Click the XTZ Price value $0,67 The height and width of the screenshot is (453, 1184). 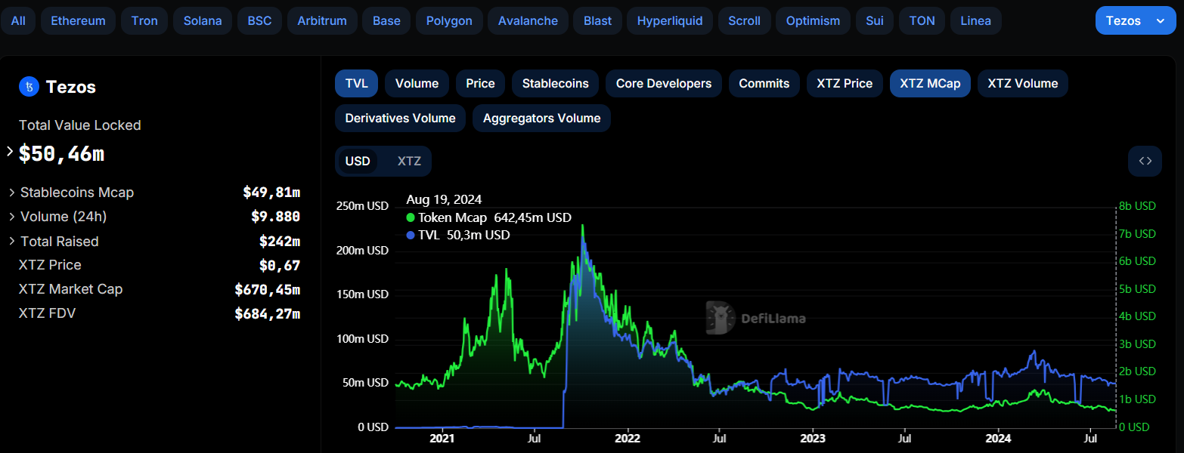pos(280,265)
